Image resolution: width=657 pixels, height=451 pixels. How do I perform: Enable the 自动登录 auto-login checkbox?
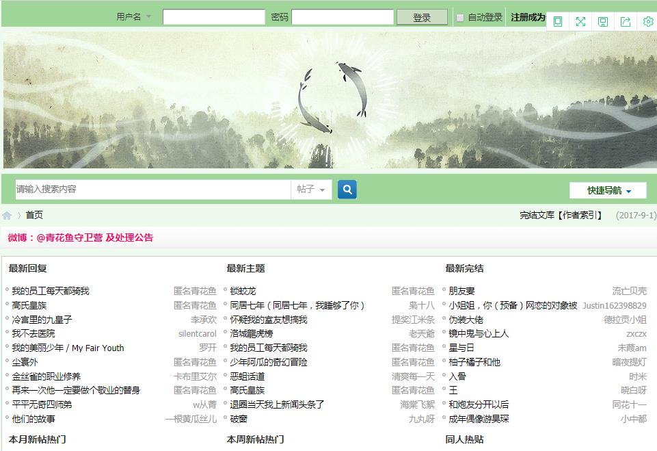coord(461,16)
